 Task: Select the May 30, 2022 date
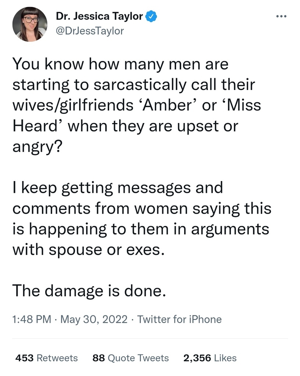(x=94, y=319)
